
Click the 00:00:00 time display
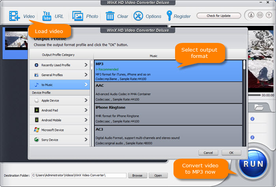coord(268,95)
